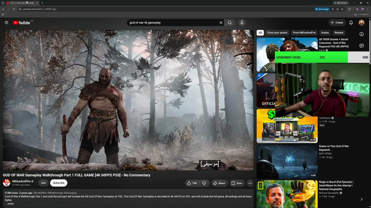Select the From your search chip
The height and width of the screenshot is (208, 371).
(x=277, y=33)
